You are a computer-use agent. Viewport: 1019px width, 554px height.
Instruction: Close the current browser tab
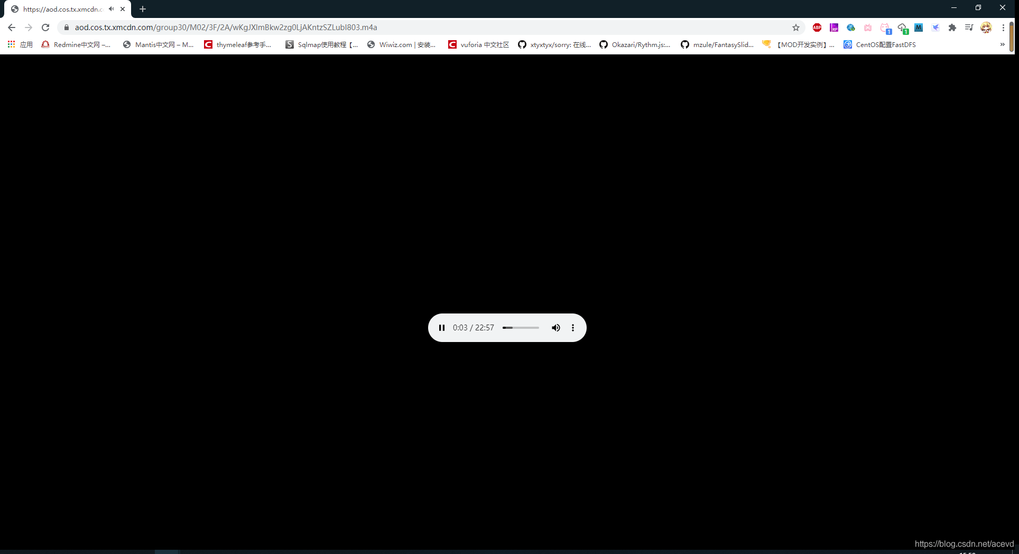click(x=123, y=9)
